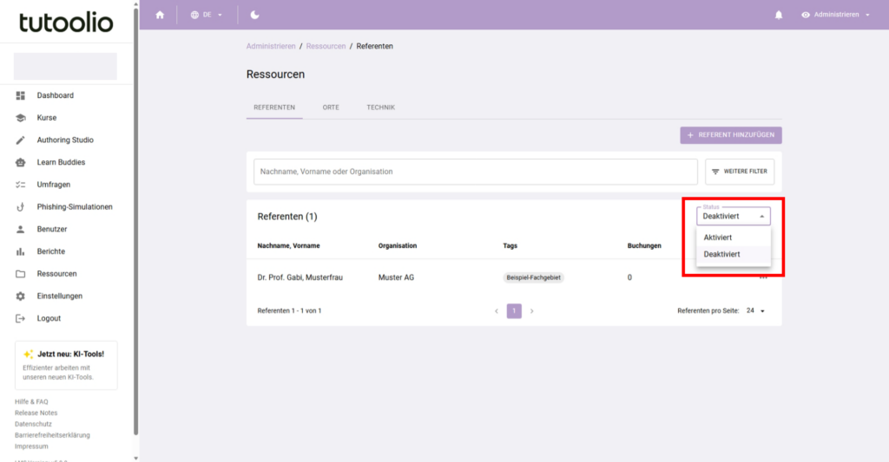Click the Buchungen column header

[644, 245]
